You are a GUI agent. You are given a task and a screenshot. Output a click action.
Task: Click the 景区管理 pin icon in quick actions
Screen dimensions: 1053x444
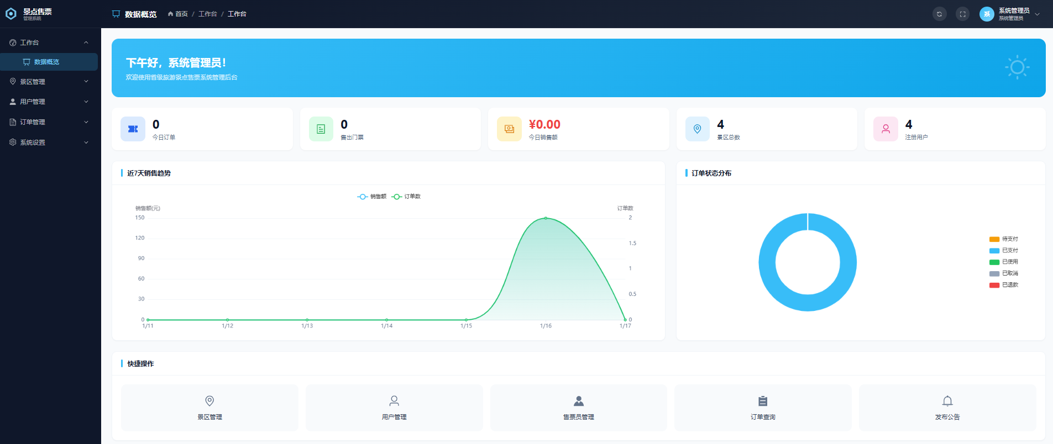point(209,401)
